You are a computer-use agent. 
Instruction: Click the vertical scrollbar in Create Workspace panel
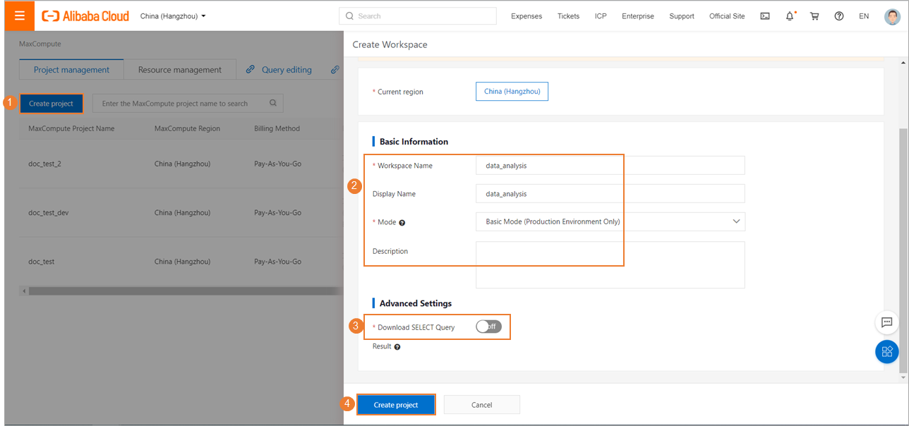(905, 250)
